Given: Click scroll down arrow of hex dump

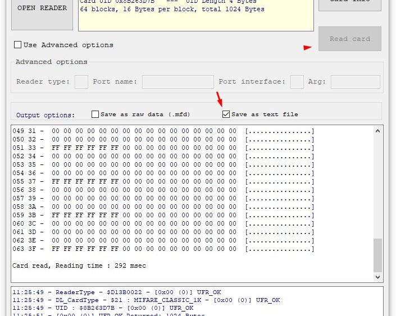Looking at the screenshot, I should [378, 277].
